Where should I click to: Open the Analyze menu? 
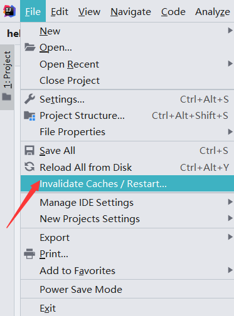pyautogui.click(x=213, y=11)
